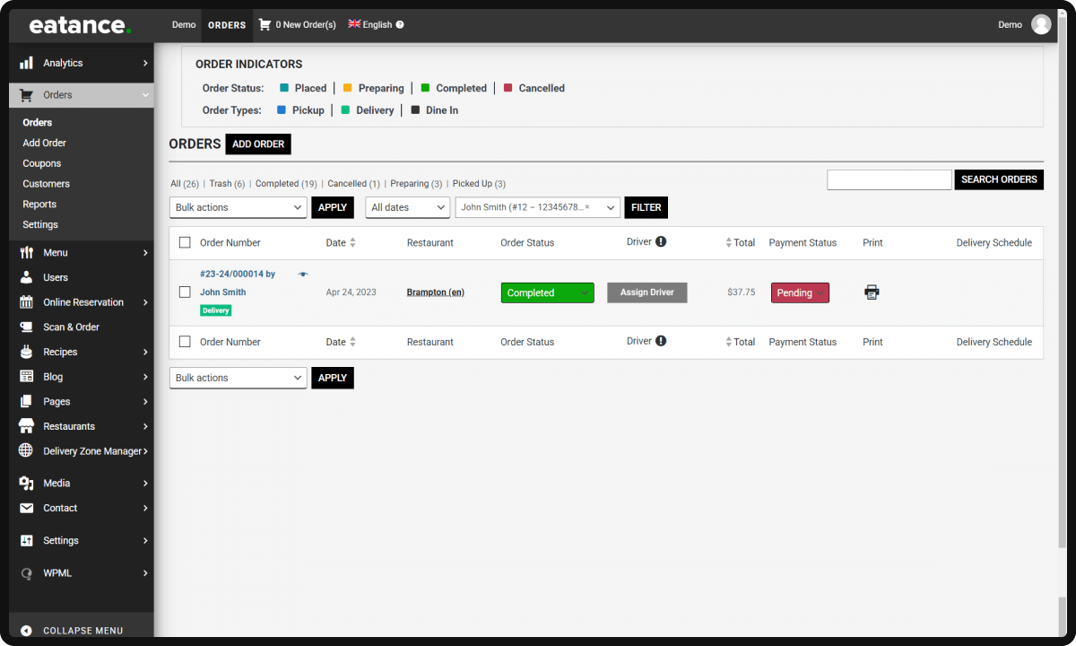Click the ADD ORDER button
Screen dimensions: 1076x646
click(x=258, y=144)
